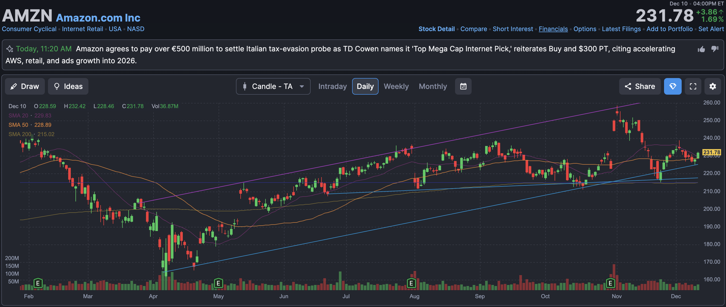Click the Short Interest link
The image size is (726, 307).
point(513,29)
